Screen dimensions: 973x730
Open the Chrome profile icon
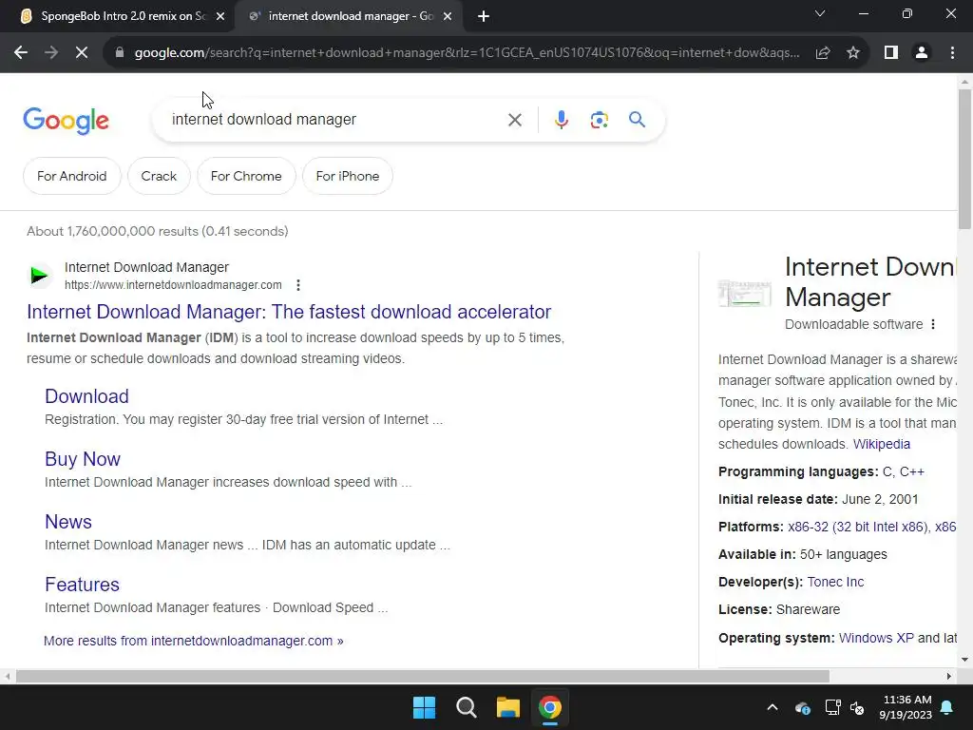tap(922, 53)
